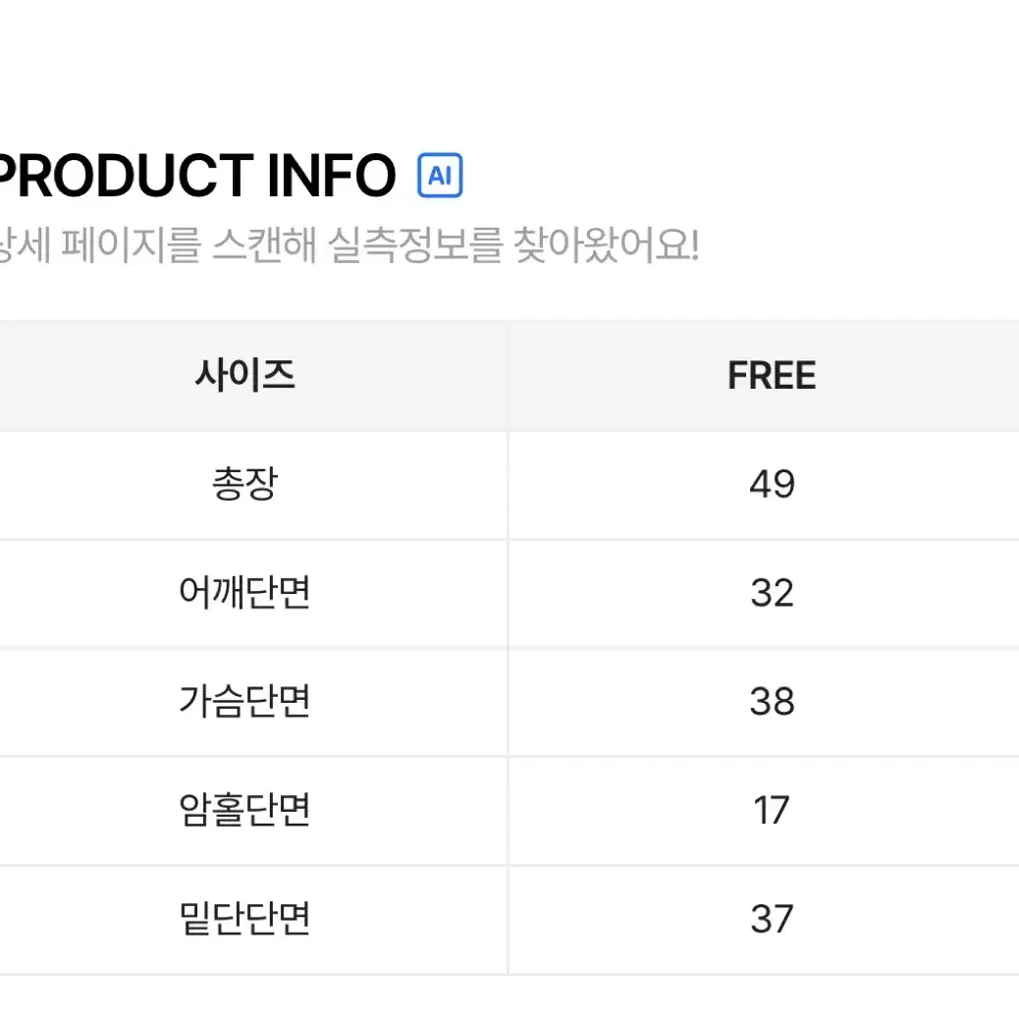This screenshot has height=1019, width=1019.
Task: Click the hem width value 37
Action: click(772, 919)
